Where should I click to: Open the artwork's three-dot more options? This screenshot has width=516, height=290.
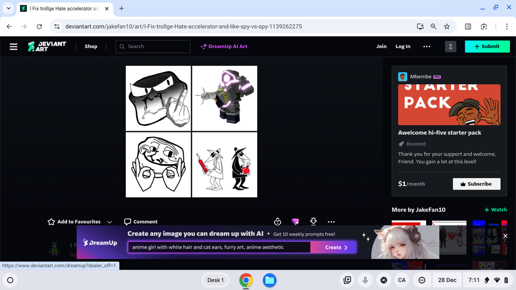[x=331, y=221]
